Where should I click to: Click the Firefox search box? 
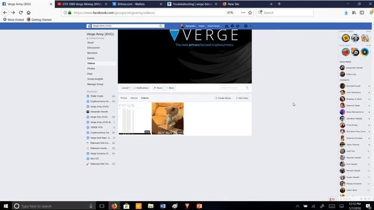(285, 13)
